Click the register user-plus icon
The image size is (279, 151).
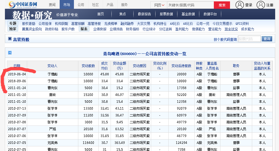pyautogui.click(x=261, y=5)
